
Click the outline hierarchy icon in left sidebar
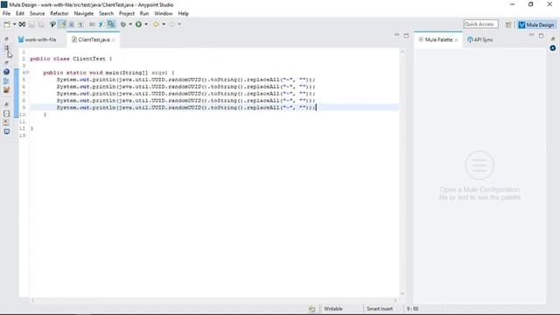pos(6,80)
